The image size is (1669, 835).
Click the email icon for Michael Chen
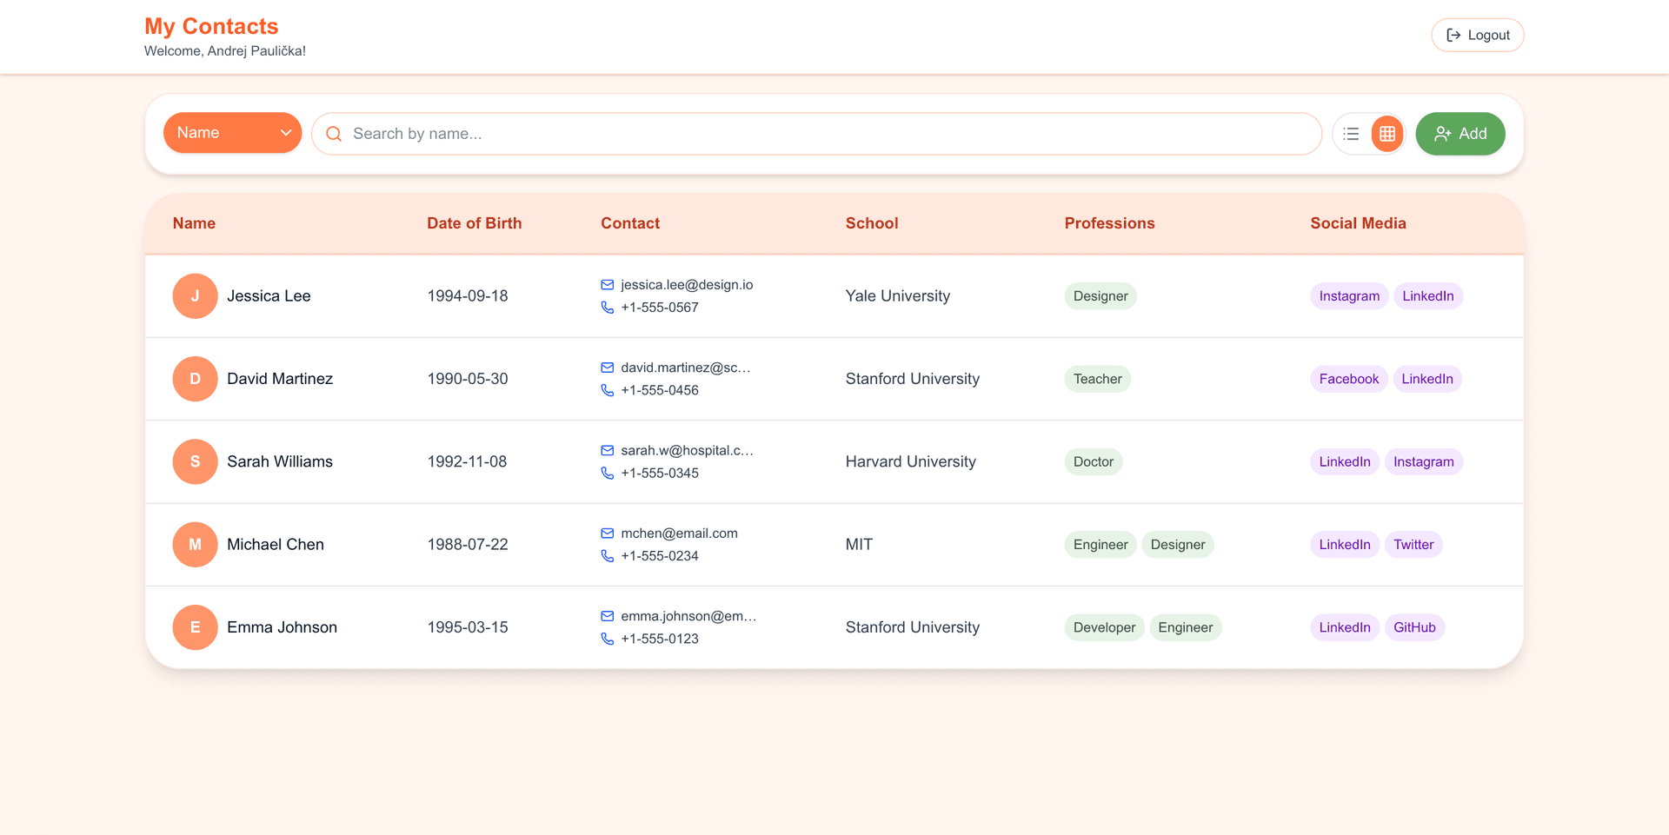point(608,533)
